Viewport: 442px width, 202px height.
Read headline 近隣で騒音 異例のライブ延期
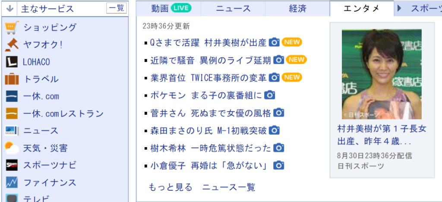tap(210, 60)
